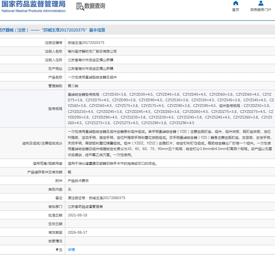Screen dimensions: 275x255
Task: Select registration number value 苏械注准20172020375
Action: point(86,43)
